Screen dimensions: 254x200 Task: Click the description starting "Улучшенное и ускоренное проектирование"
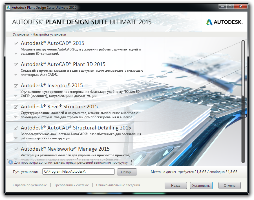tap(80, 94)
